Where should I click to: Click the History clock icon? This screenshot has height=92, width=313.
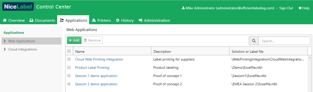(118, 20)
